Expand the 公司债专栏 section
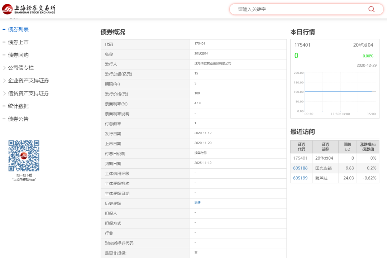 [x=21, y=68]
